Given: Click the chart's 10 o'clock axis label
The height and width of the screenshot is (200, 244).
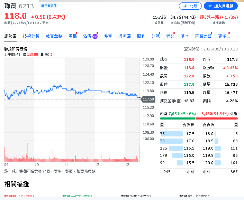Looking at the screenshot, I should coord(37,165).
